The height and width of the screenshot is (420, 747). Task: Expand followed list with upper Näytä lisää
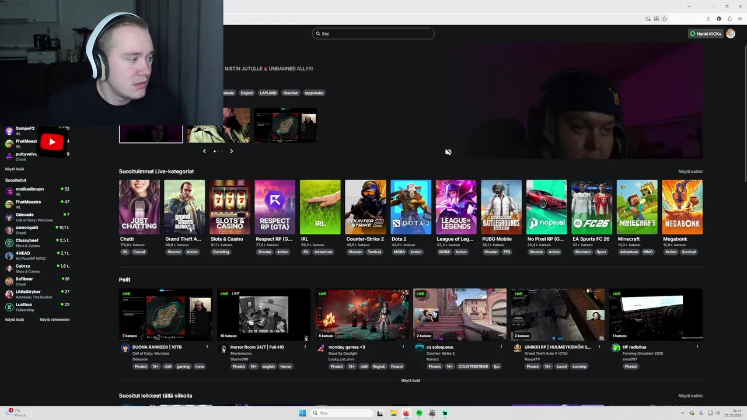click(x=15, y=169)
